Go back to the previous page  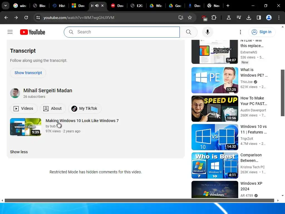tap(6, 18)
